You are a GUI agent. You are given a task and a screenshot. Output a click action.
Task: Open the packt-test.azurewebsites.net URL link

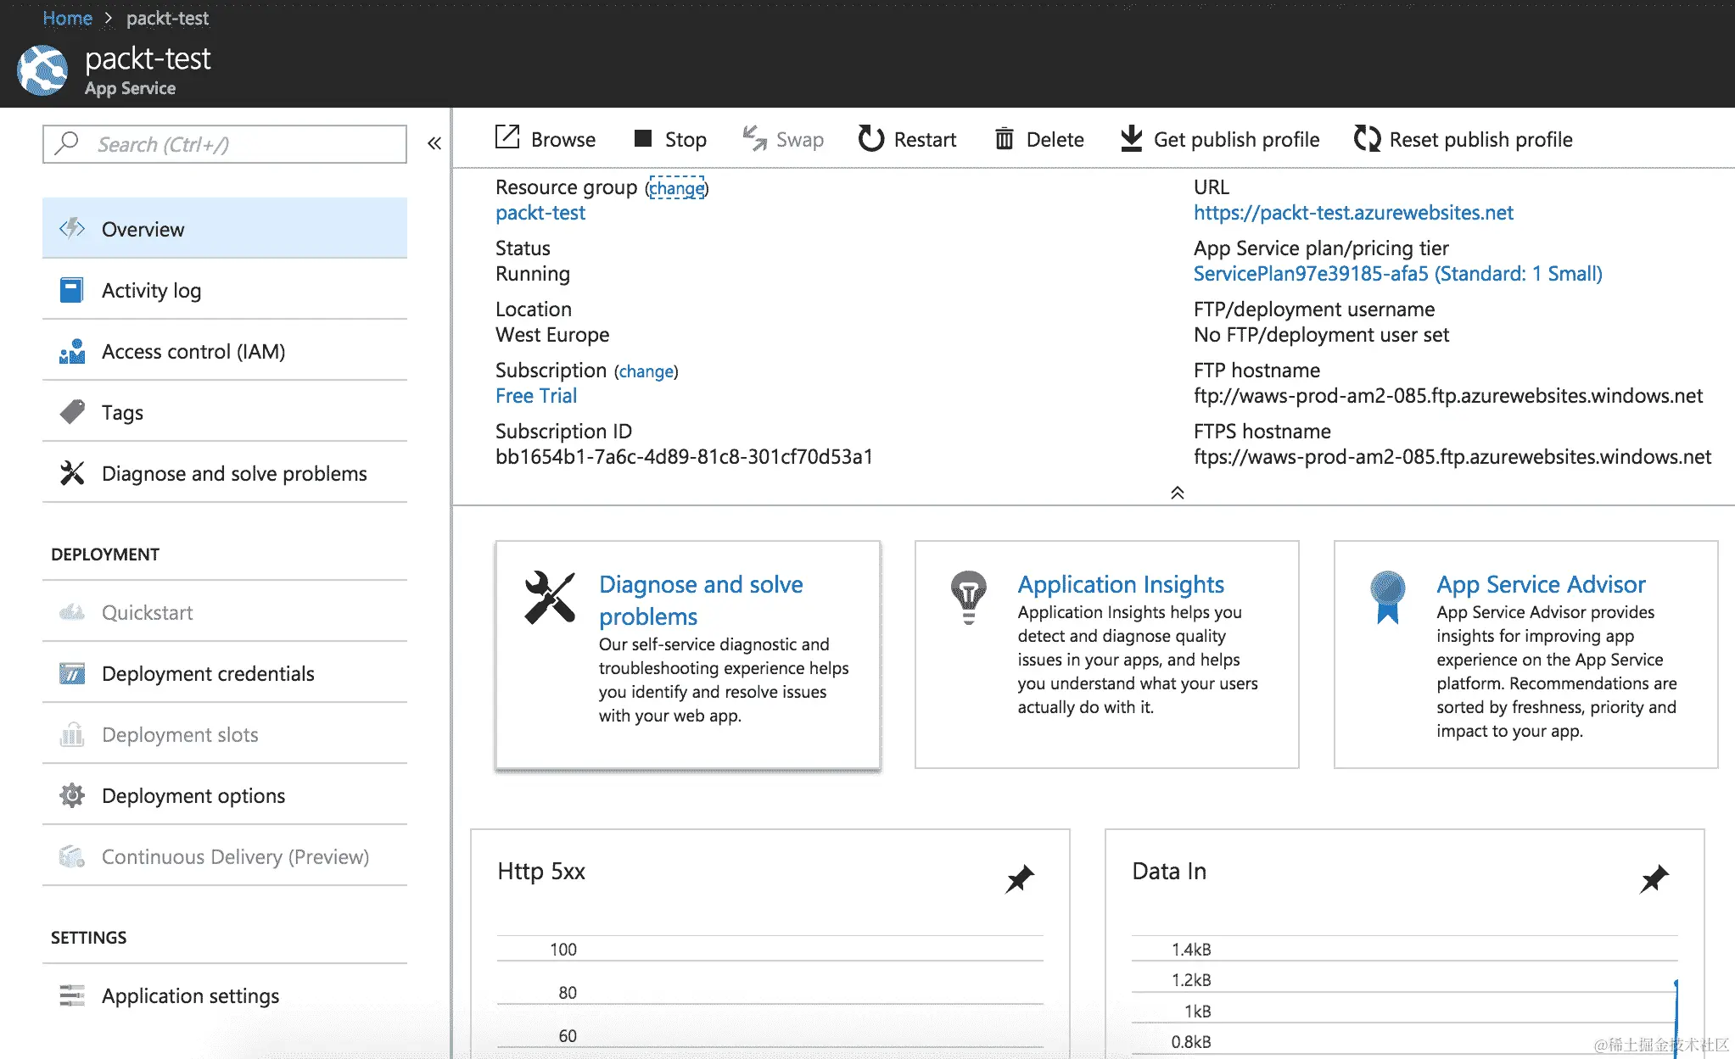[x=1352, y=213]
